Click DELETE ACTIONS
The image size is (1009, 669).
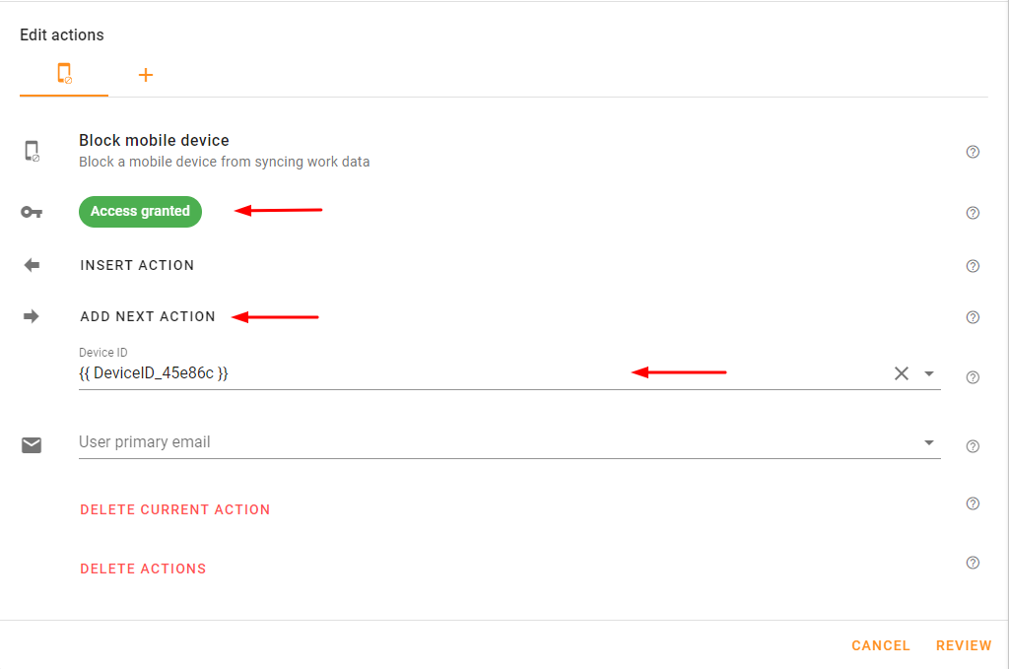coord(143,569)
